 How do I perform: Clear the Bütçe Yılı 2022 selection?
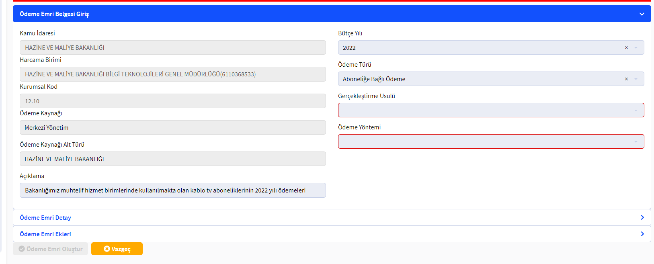626,48
